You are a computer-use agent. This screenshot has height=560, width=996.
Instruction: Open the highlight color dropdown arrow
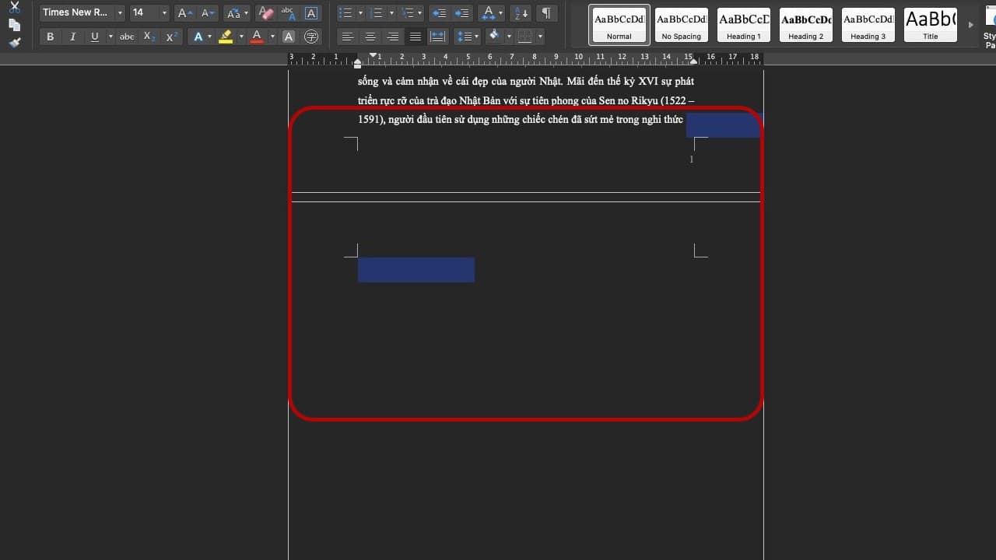[240, 37]
